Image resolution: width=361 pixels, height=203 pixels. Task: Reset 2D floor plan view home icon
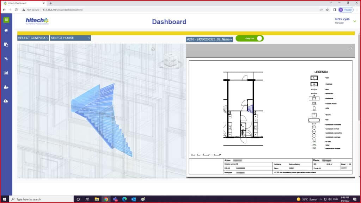click(350, 48)
